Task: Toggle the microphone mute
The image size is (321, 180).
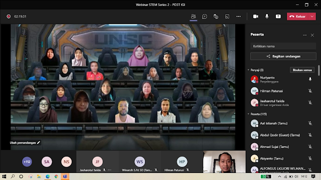Action: [x=267, y=16]
